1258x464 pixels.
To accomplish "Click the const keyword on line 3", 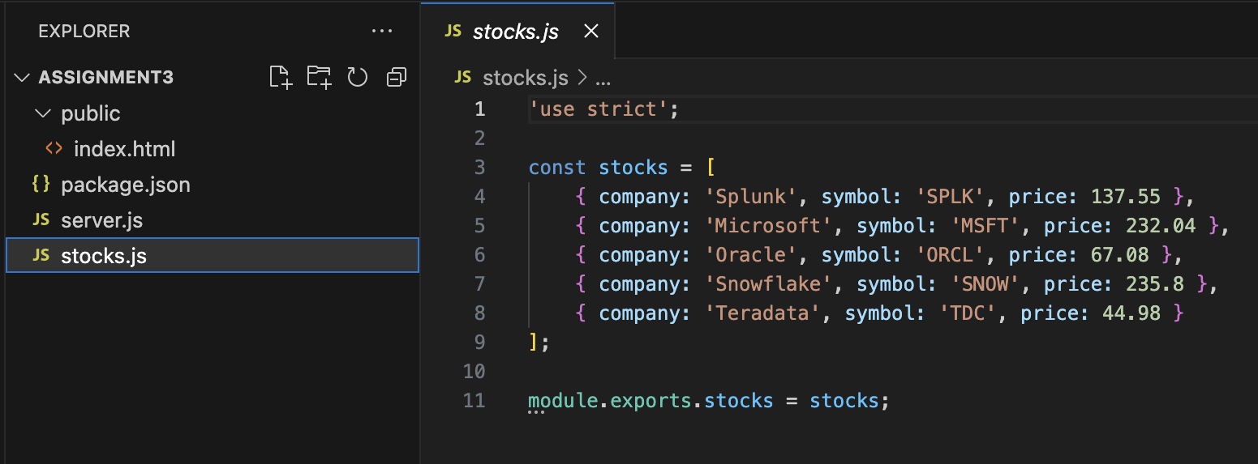I will [557, 168].
